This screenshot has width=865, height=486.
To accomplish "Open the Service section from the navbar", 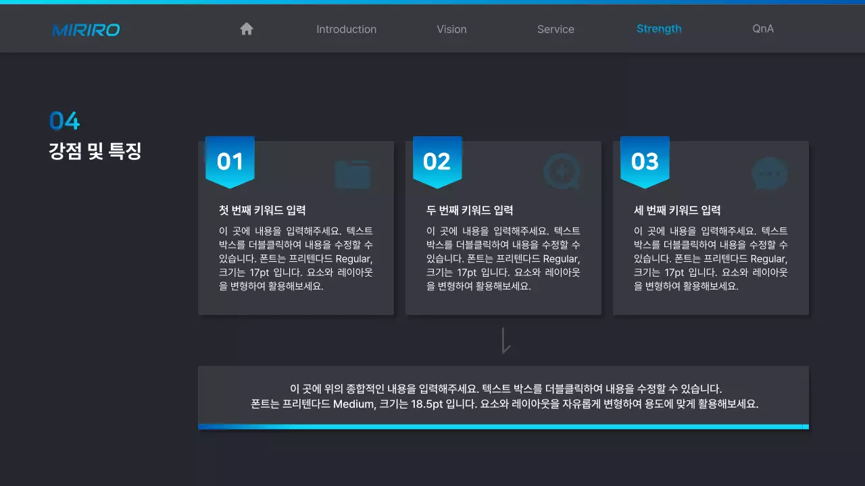I will (x=555, y=29).
